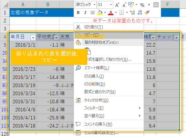Apply red font color
Screen dimensions: 186x136
tap(111, 12)
